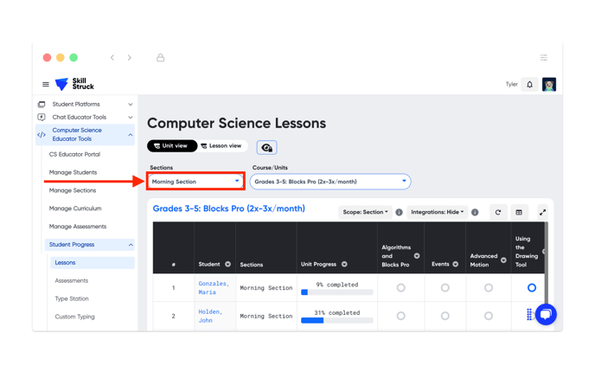
Task: Open Manage Students in sidebar
Action: (x=73, y=172)
